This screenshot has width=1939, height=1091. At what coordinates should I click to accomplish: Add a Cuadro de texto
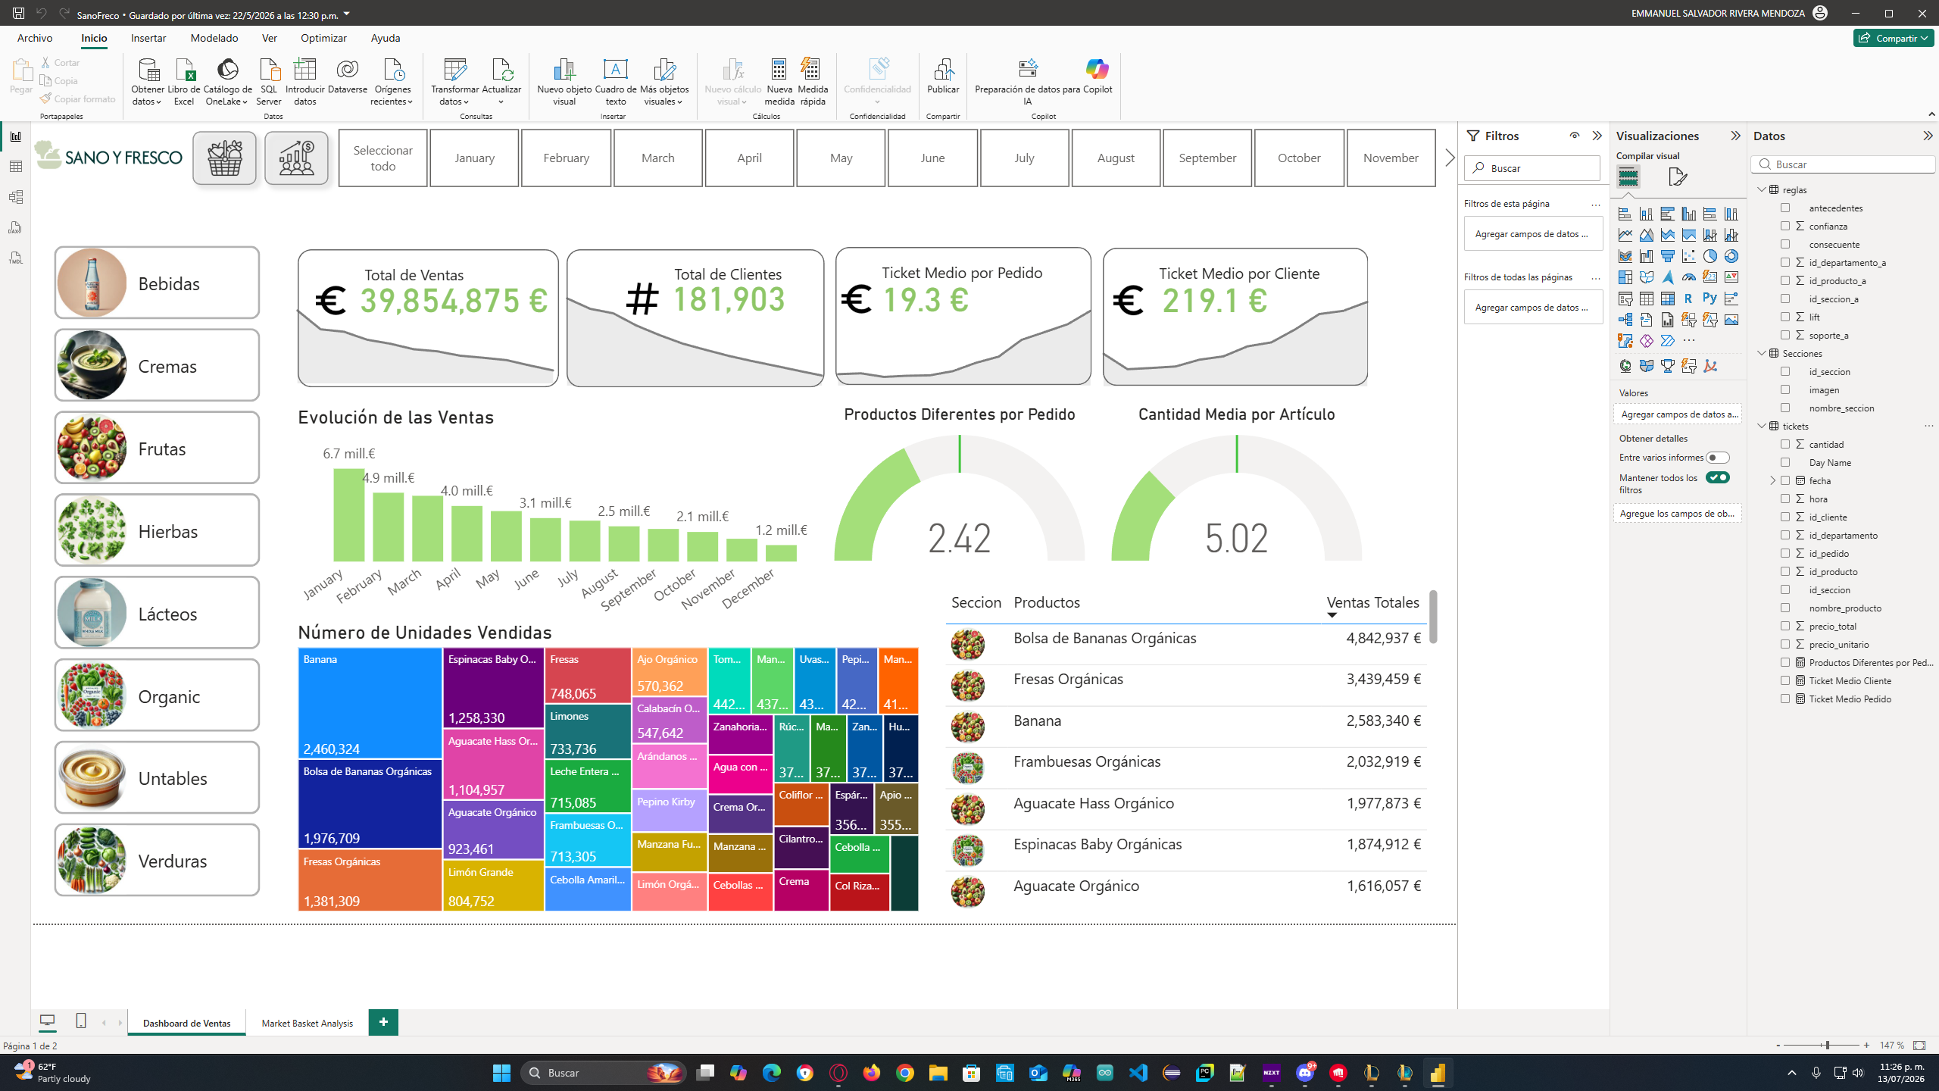615,82
